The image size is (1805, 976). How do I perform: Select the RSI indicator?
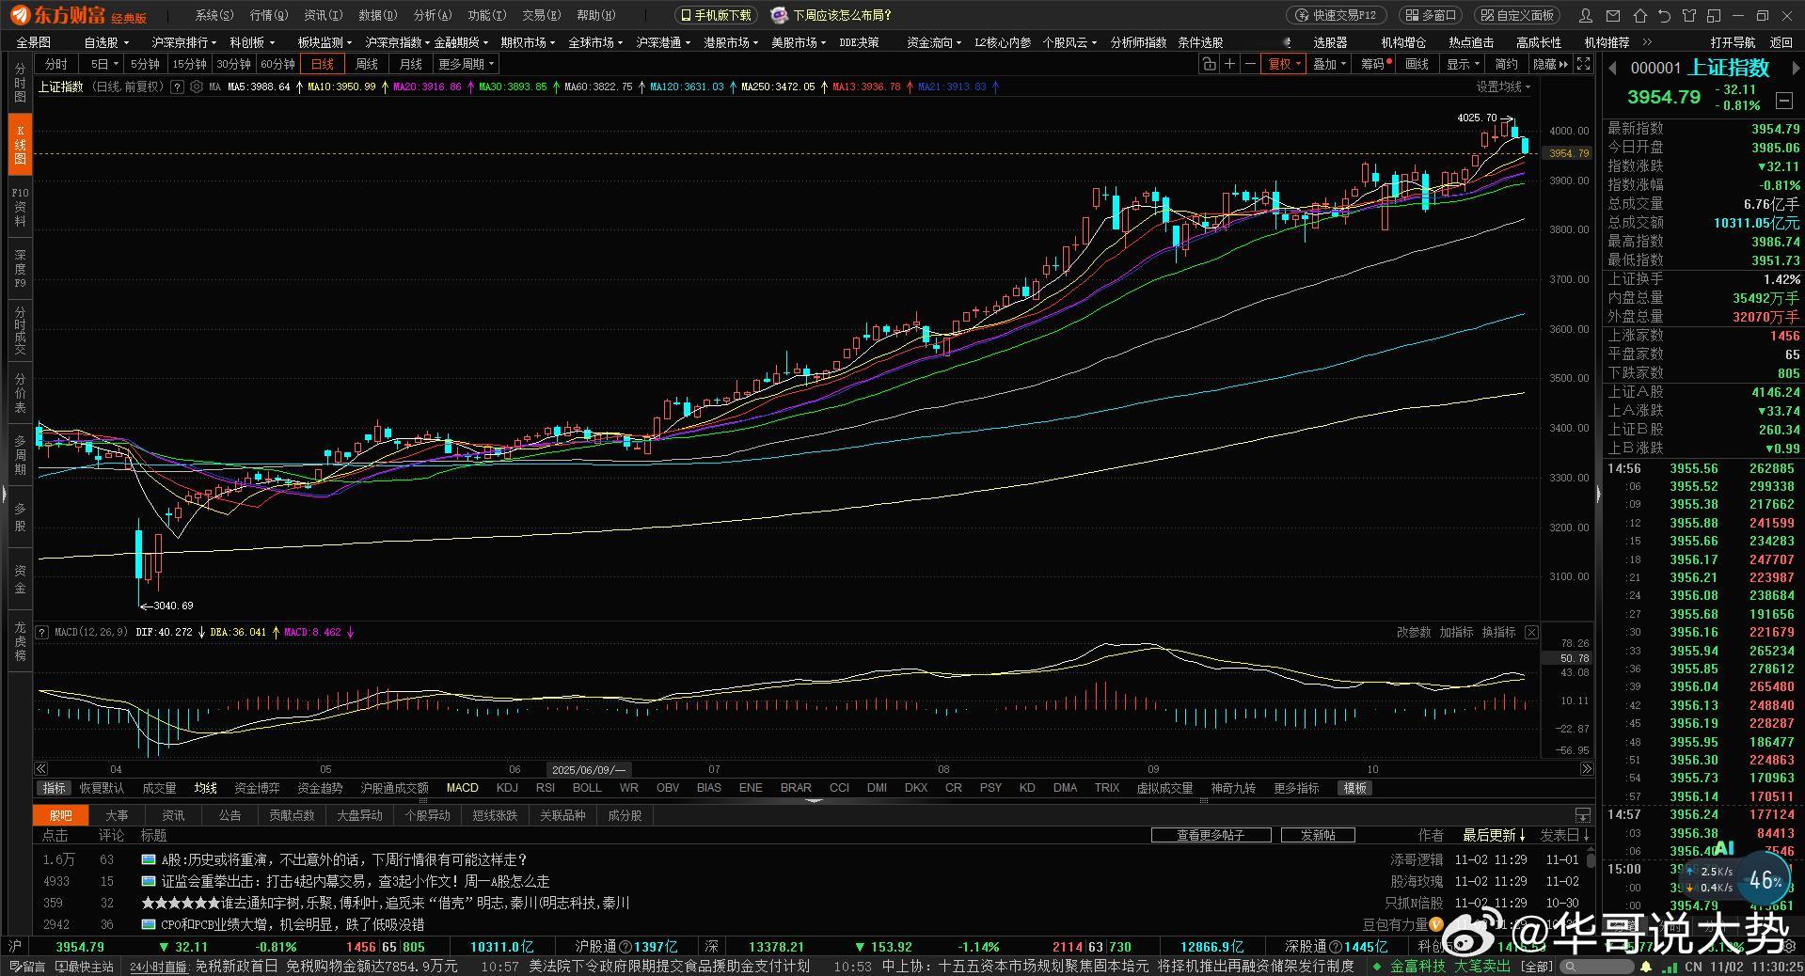click(546, 788)
